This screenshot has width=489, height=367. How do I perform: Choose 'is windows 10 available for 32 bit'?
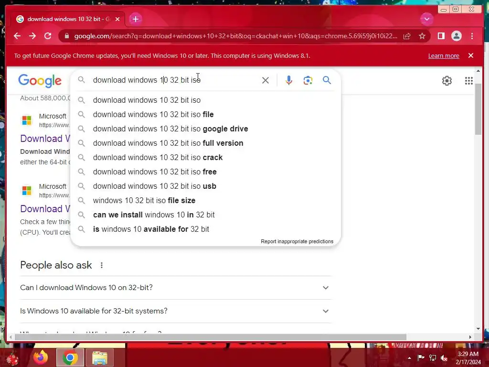[x=206, y=229]
